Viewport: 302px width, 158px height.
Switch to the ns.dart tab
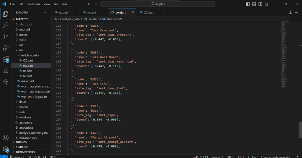click(x=64, y=13)
